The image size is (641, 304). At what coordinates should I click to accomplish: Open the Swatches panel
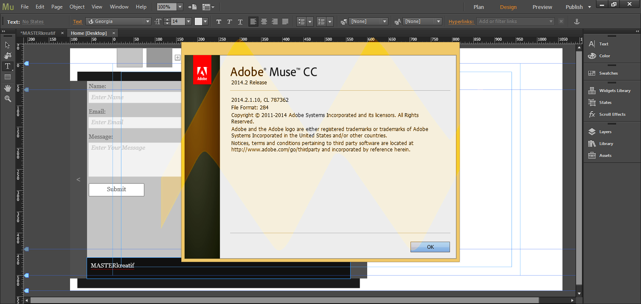click(x=608, y=73)
